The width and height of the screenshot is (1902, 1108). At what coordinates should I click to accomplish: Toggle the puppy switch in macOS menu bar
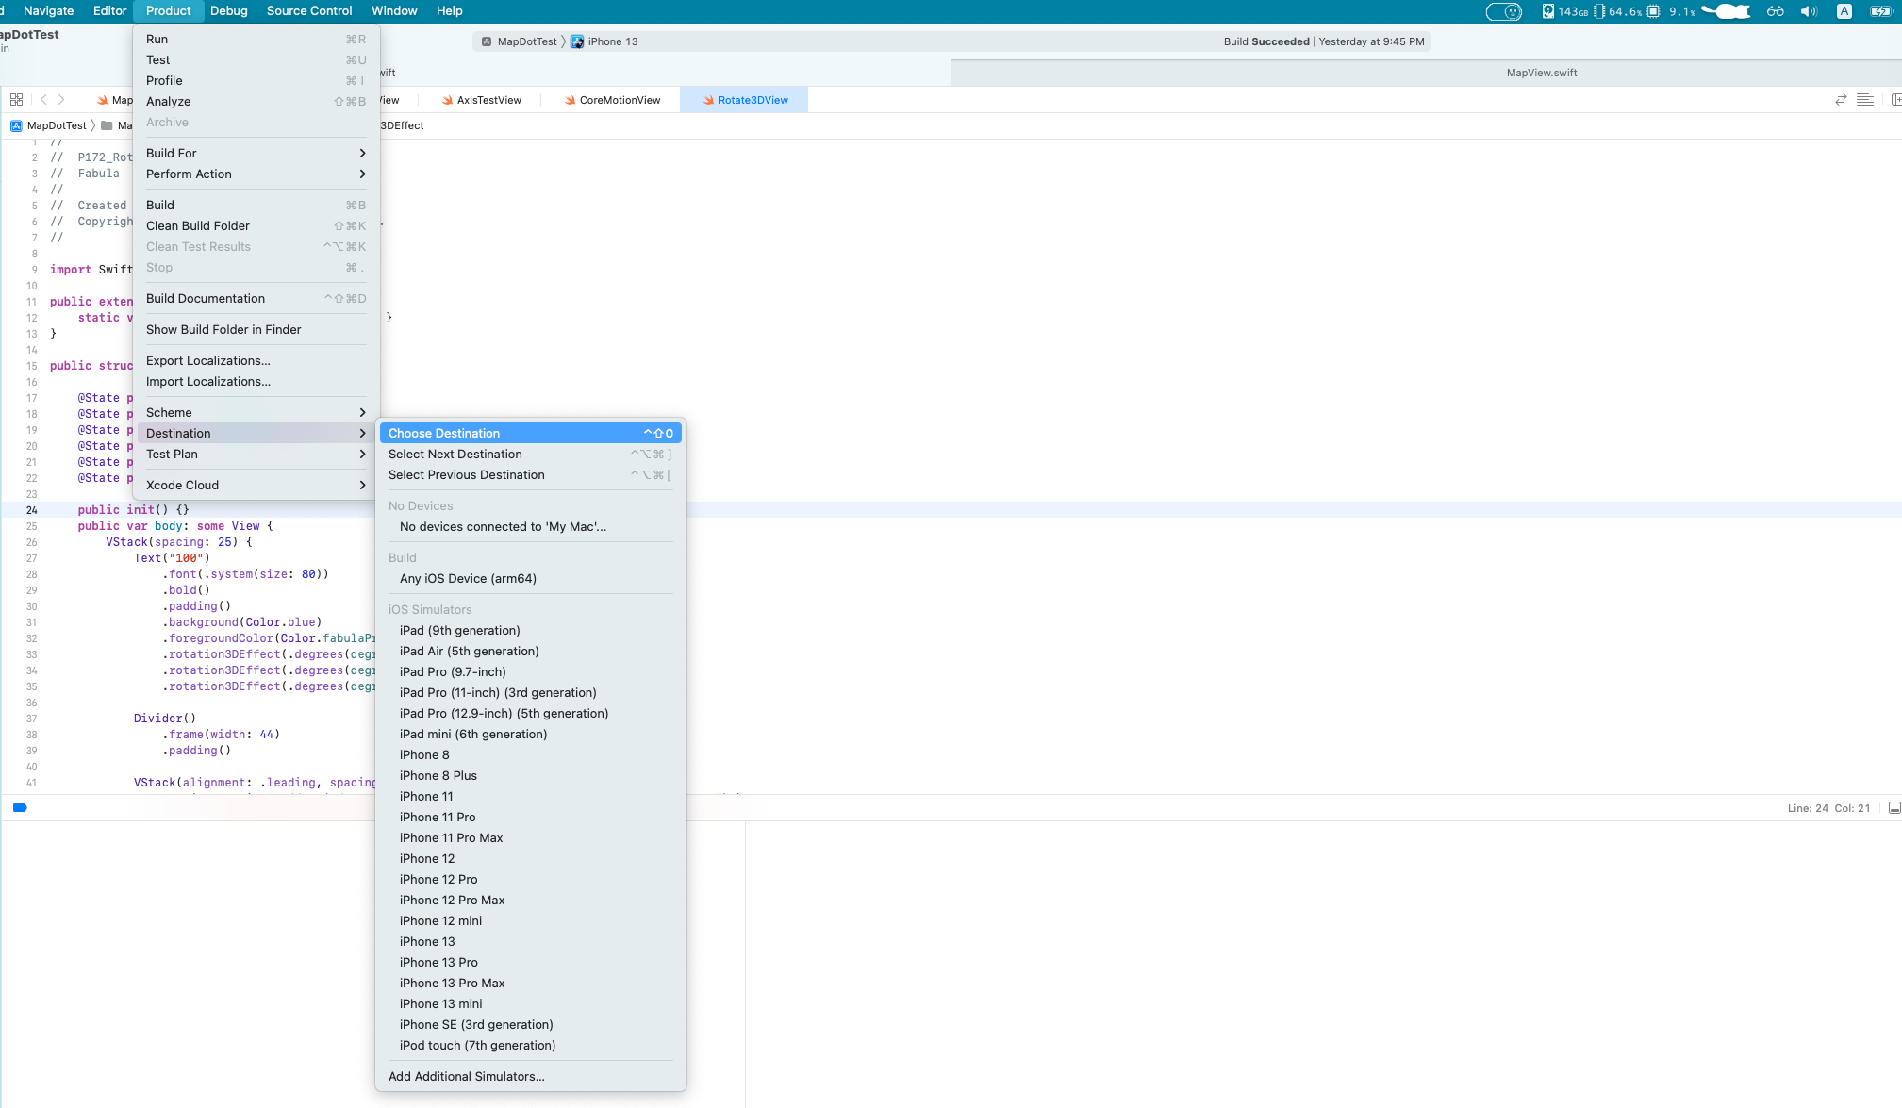[1503, 11]
